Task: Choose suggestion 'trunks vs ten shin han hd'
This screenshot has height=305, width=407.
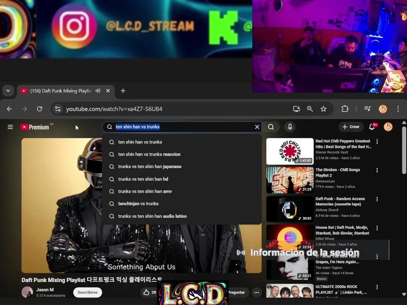Action: click(x=182, y=179)
